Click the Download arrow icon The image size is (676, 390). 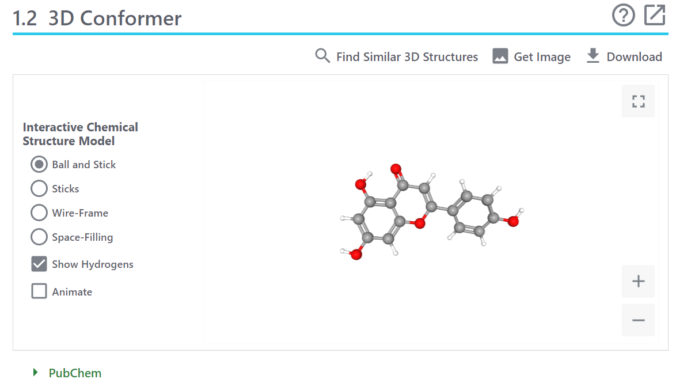(593, 56)
